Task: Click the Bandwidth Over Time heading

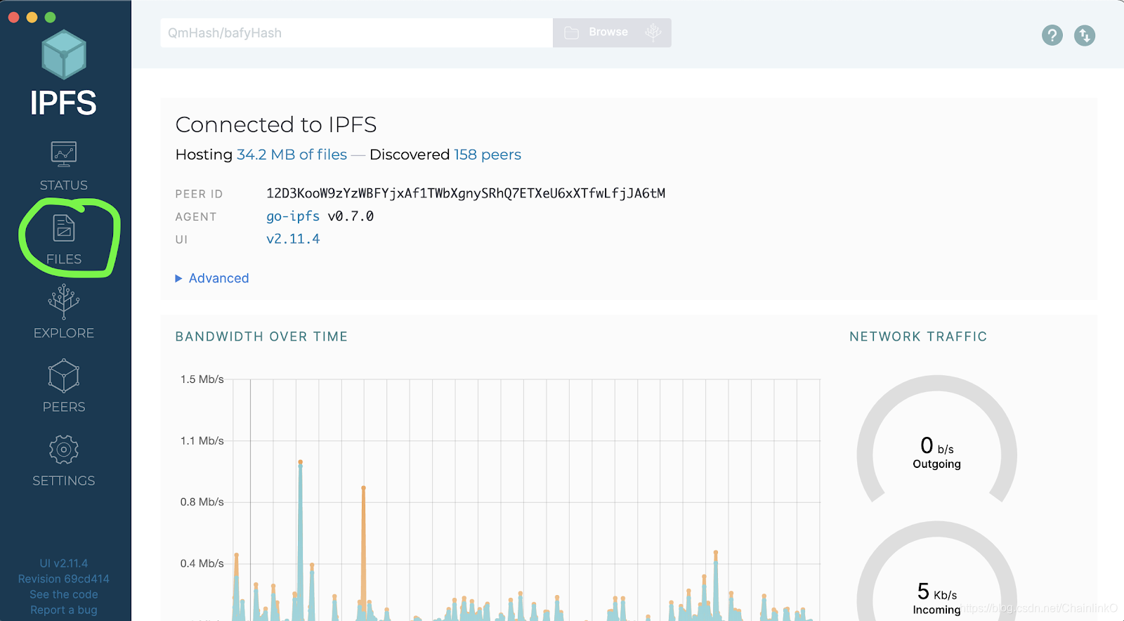Action: pos(261,336)
